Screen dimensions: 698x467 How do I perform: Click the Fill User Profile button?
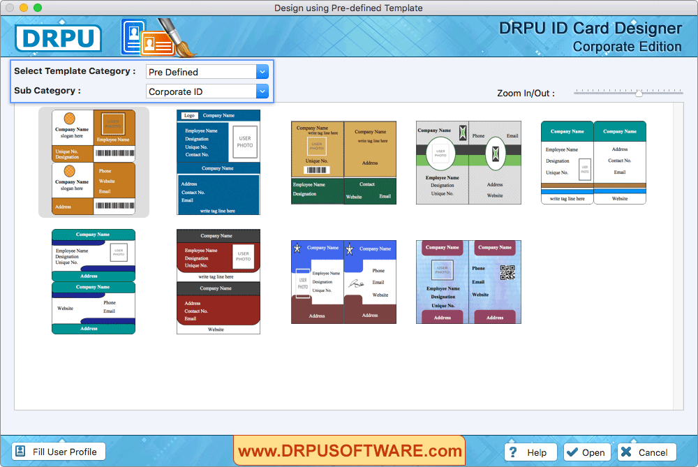point(59,452)
